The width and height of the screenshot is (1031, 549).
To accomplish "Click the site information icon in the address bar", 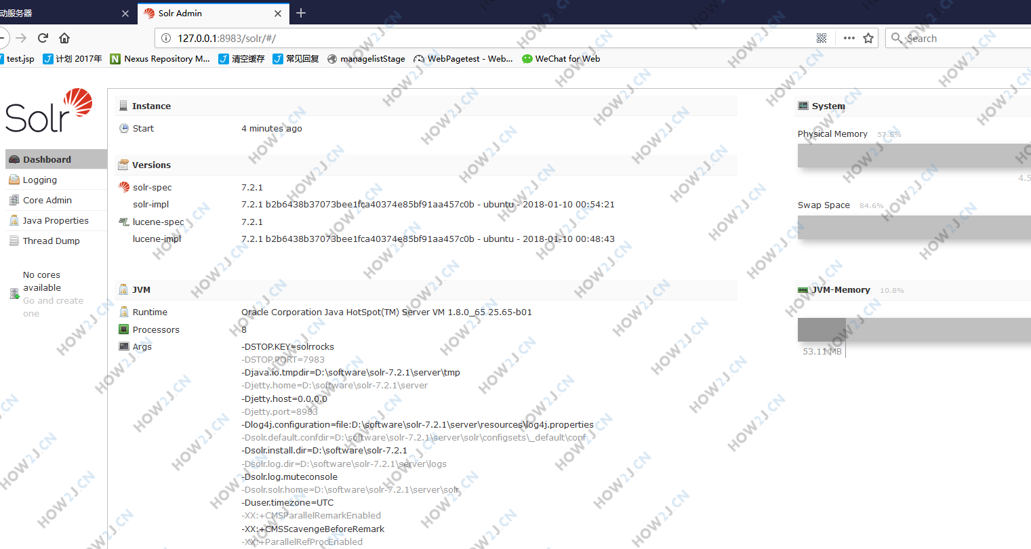I will click(166, 38).
